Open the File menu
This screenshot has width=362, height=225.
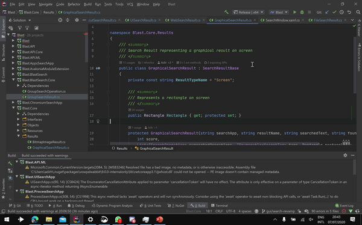(12, 4)
